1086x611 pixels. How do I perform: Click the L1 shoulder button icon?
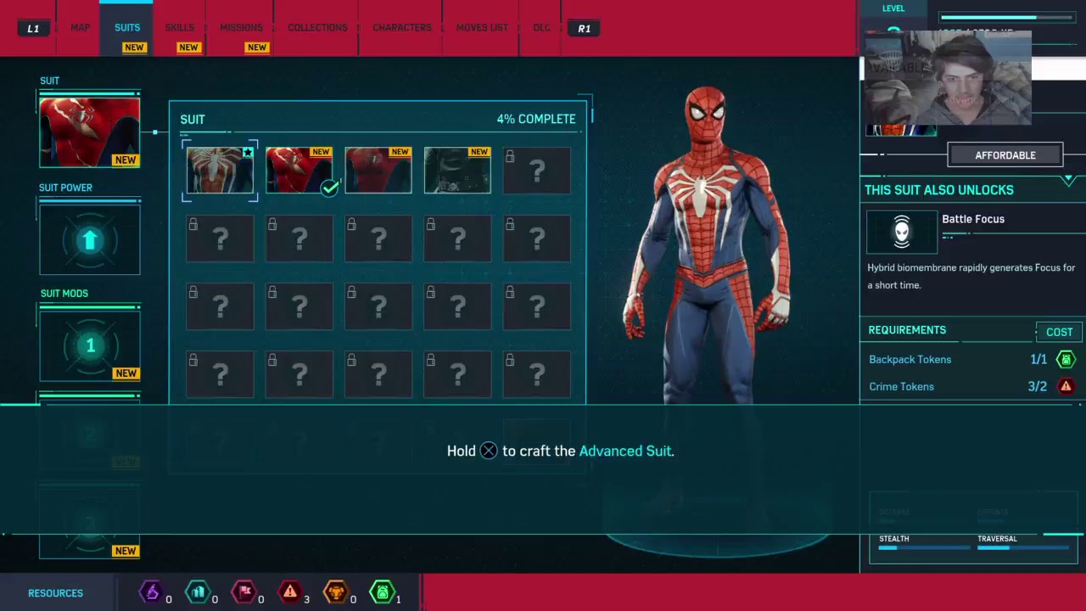(33, 28)
